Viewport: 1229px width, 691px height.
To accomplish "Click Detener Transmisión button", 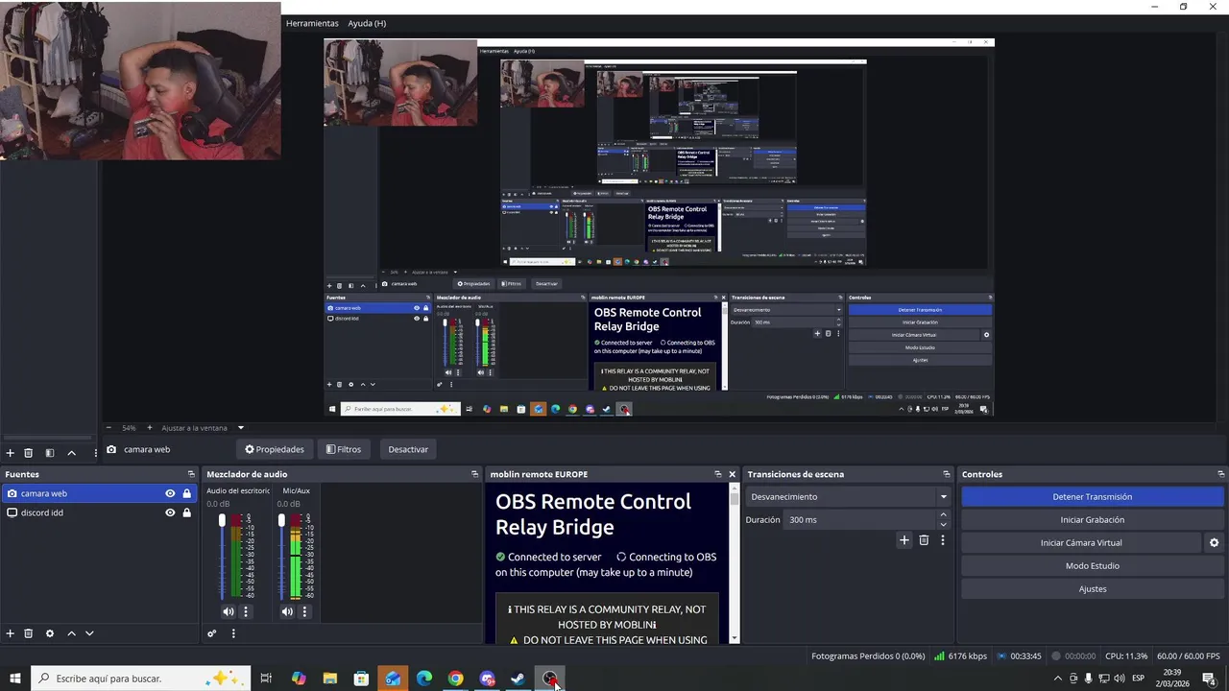I will tap(1093, 496).
